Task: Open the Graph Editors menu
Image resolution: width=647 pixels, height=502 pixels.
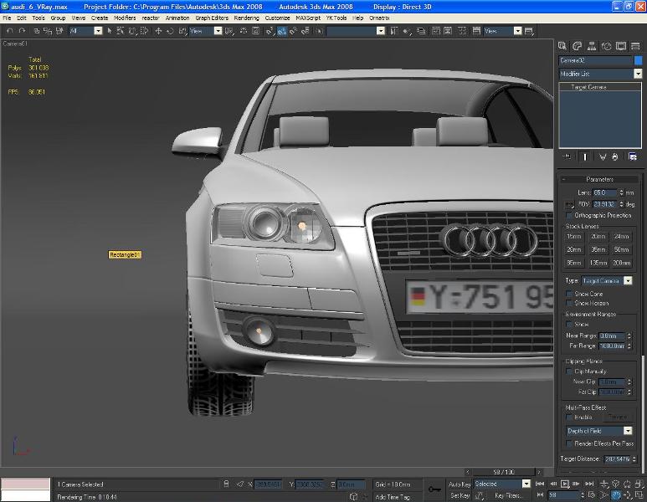Action: [x=211, y=18]
